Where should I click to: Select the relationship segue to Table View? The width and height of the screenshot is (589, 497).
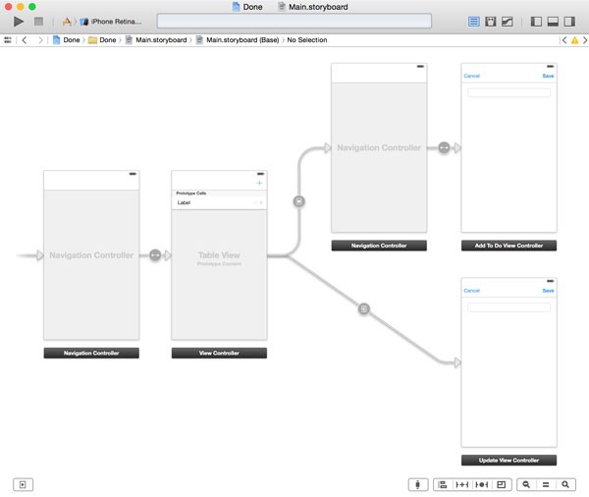(155, 255)
